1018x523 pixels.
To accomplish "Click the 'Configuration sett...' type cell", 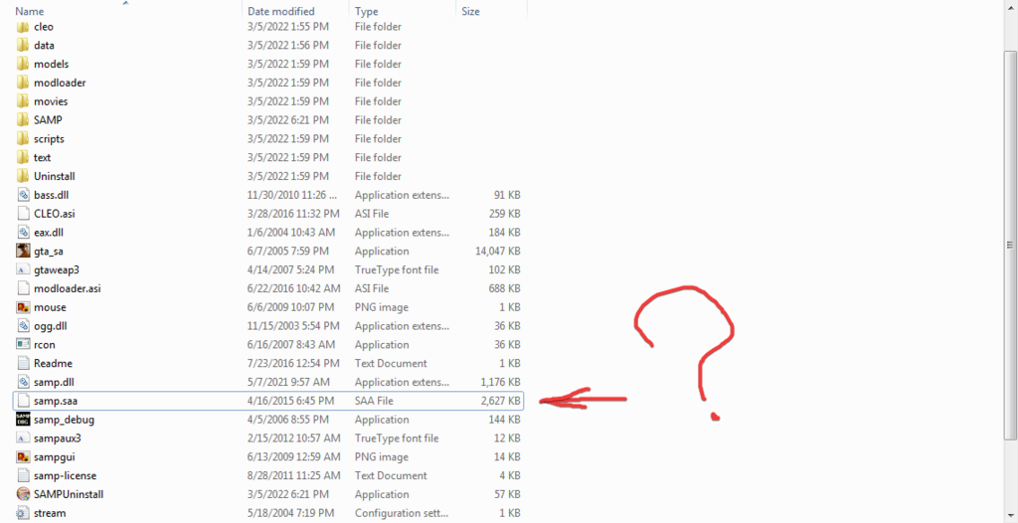I will [401, 513].
